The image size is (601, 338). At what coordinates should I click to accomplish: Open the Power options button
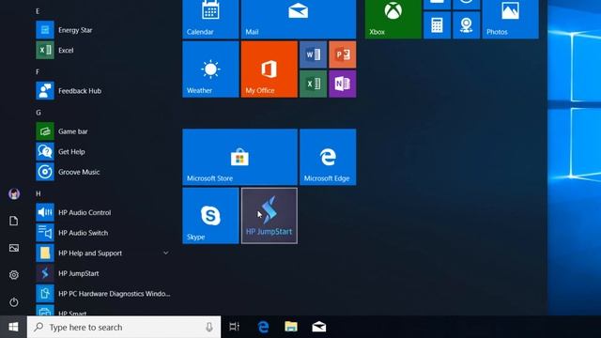click(x=14, y=302)
